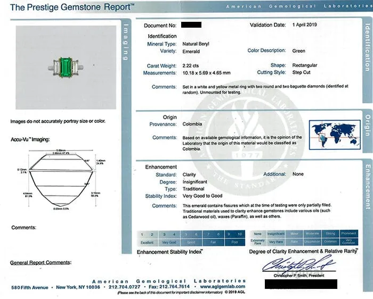Click the 'Prominent' clarity scale cell
Screen dimensions: 373x299
[348, 233]
